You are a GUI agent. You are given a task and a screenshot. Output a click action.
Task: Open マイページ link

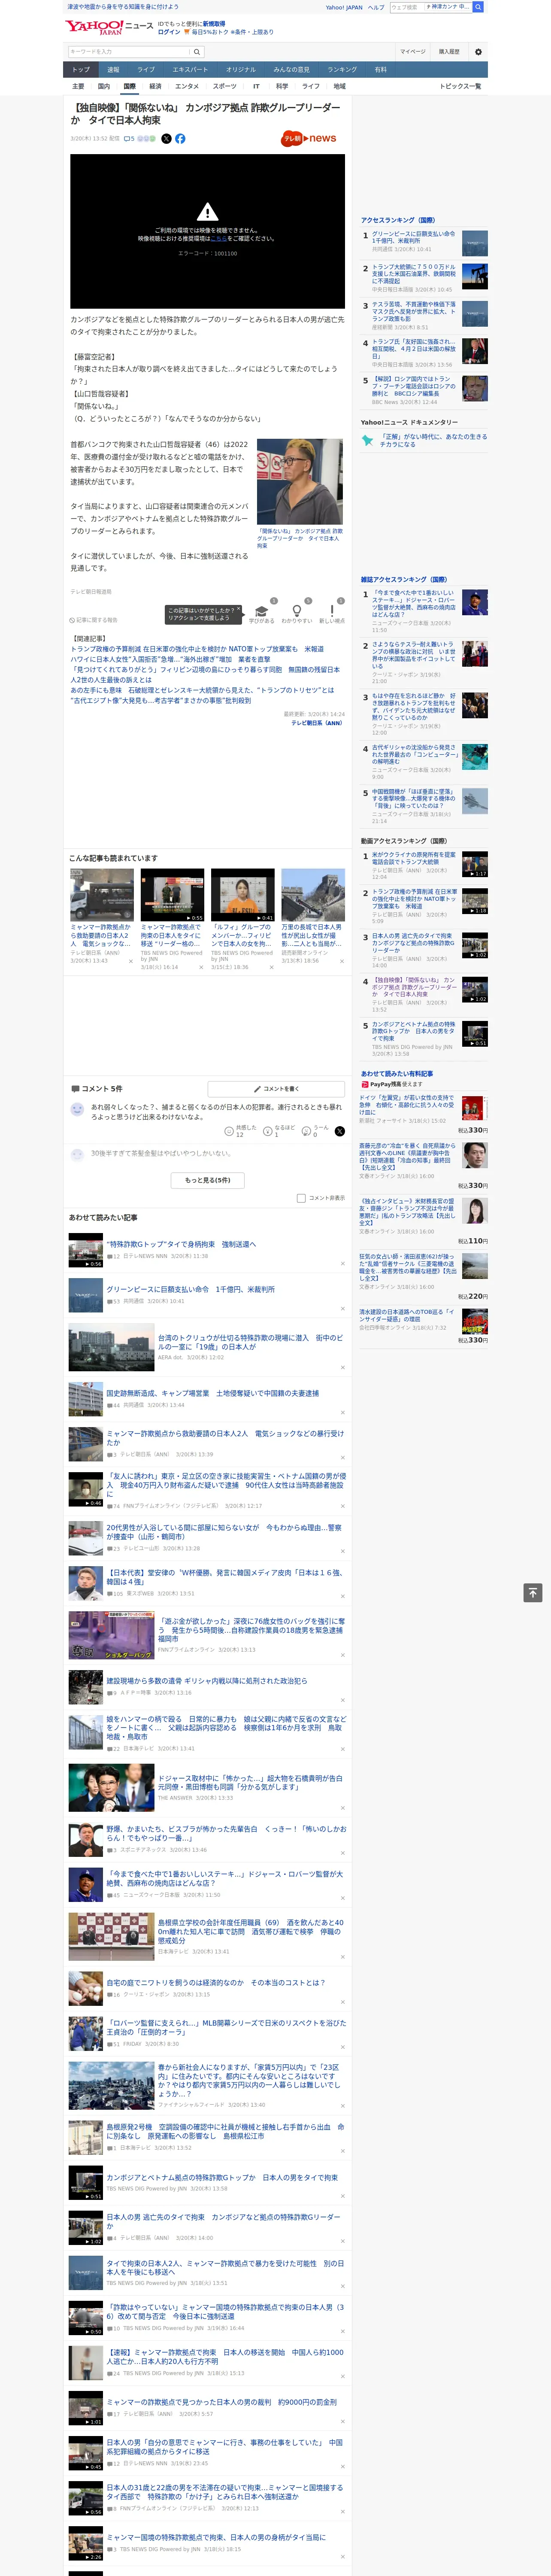pos(412,52)
